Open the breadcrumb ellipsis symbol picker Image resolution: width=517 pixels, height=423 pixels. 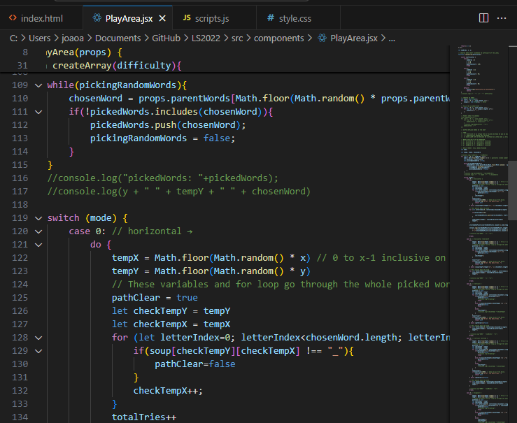(392, 38)
